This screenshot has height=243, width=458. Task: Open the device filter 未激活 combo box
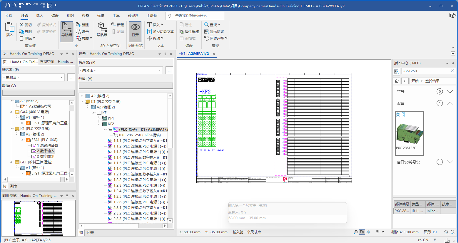pyautogui.click(x=121, y=70)
